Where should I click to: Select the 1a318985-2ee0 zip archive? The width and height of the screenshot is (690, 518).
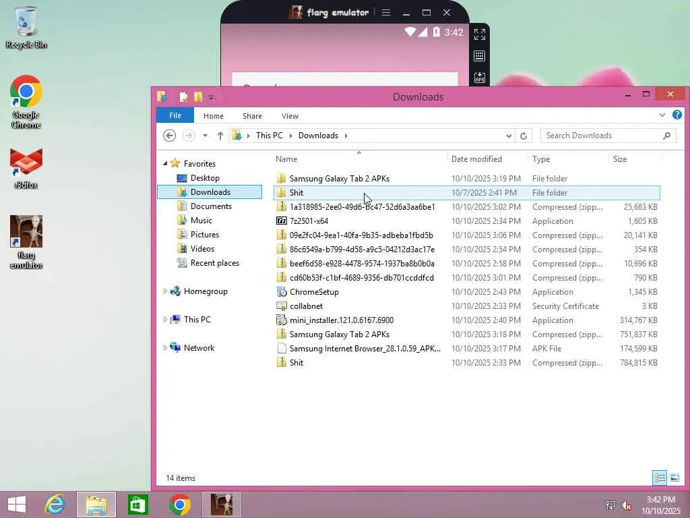[466, 206]
